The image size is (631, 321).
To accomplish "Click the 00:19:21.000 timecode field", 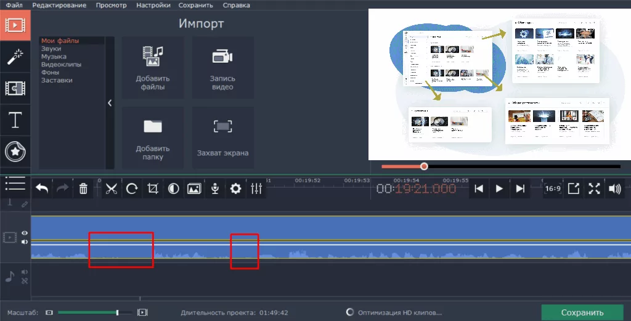I will pyautogui.click(x=416, y=189).
